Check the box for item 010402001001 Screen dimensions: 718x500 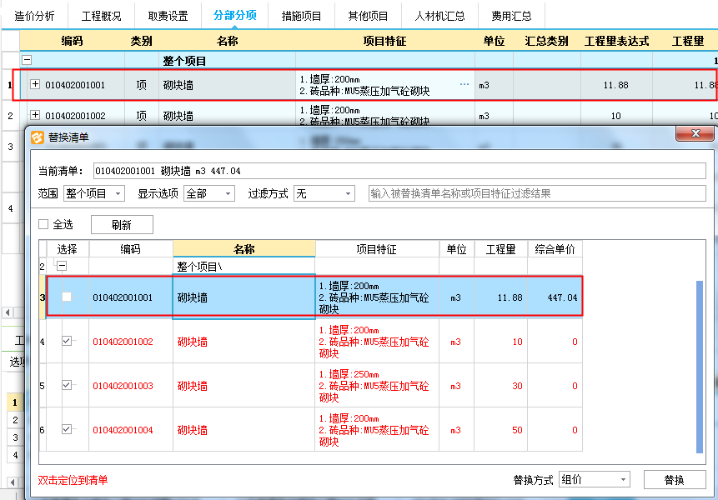pos(67,297)
